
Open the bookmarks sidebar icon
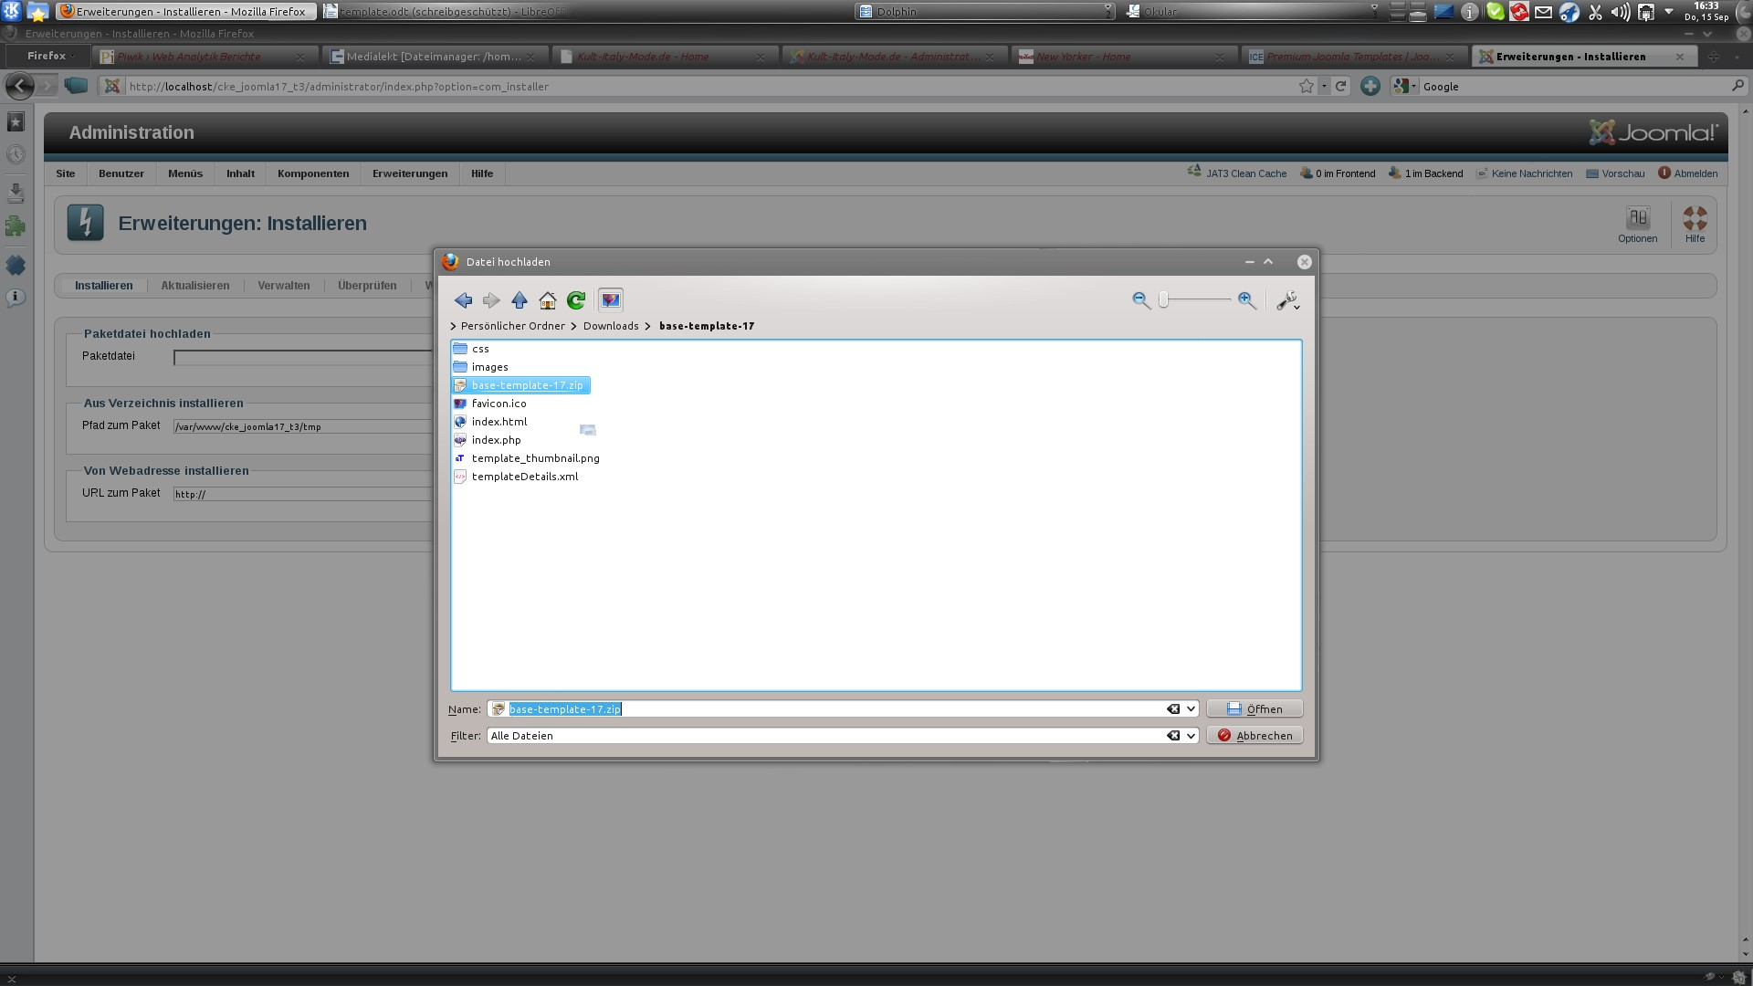pyautogui.click(x=16, y=121)
